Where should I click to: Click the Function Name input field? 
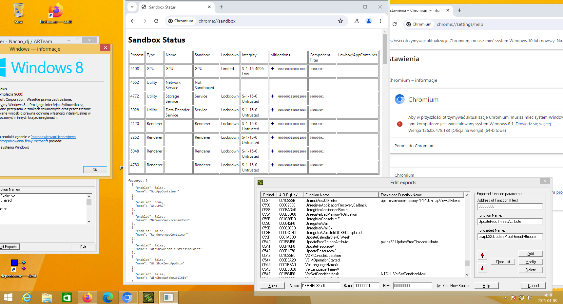pyautogui.click(x=510, y=222)
